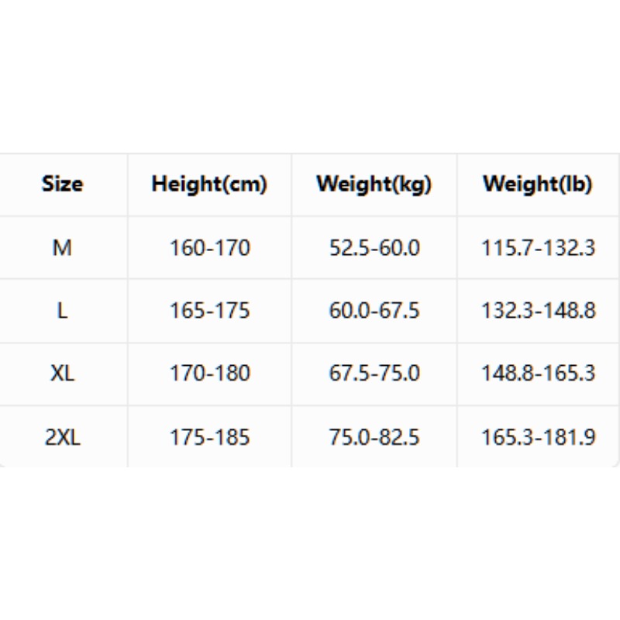Select the 2XL size cell

click(63, 437)
